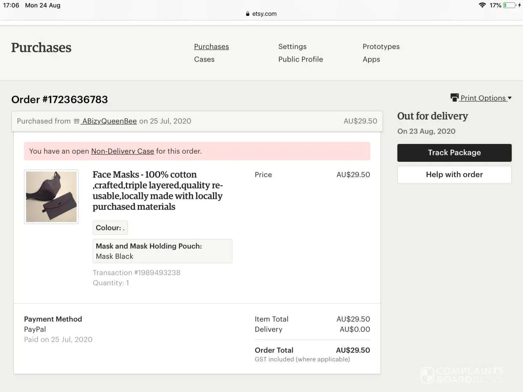This screenshot has height=392, width=523.
Task: Open the Non-Delivery Case link
Action: click(122, 151)
